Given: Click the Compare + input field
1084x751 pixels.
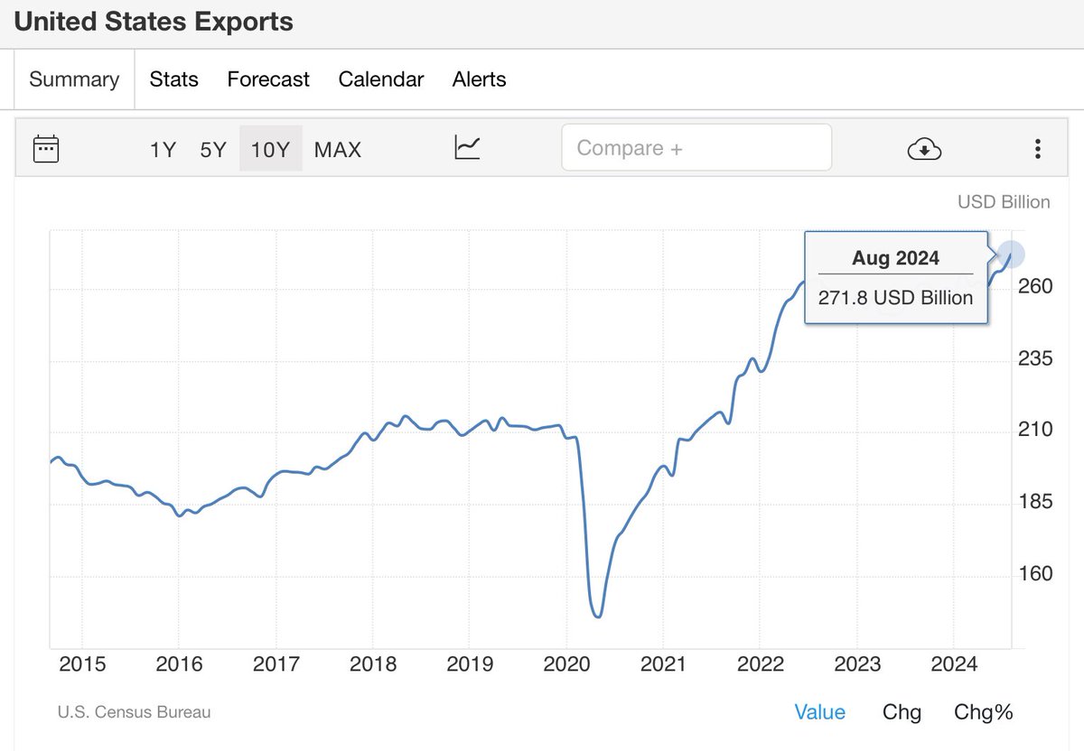Looking at the screenshot, I should coord(696,147).
